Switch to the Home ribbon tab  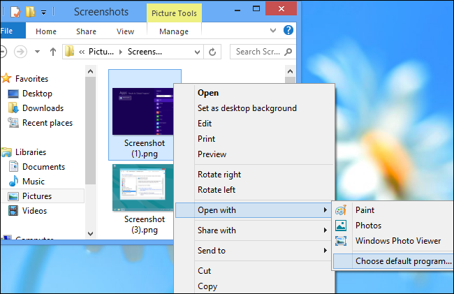tap(46, 31)
